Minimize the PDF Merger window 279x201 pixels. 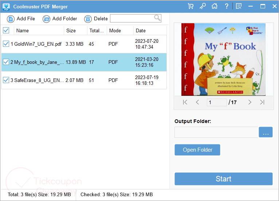(x=251, y=7)
